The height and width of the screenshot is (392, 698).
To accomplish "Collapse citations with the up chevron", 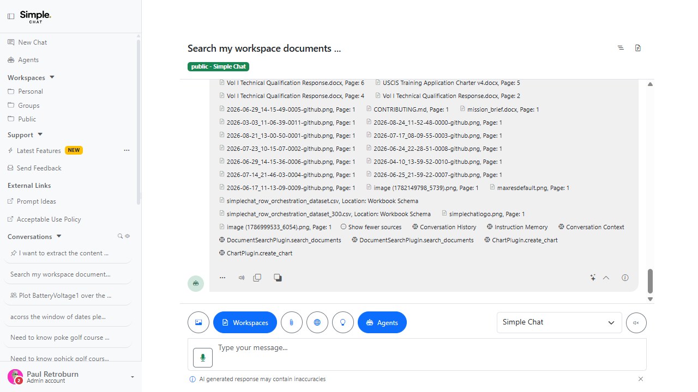I will click(606, 278).
